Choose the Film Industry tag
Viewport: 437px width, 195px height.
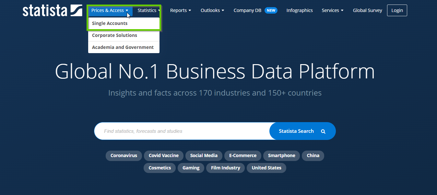click(226, 168)
